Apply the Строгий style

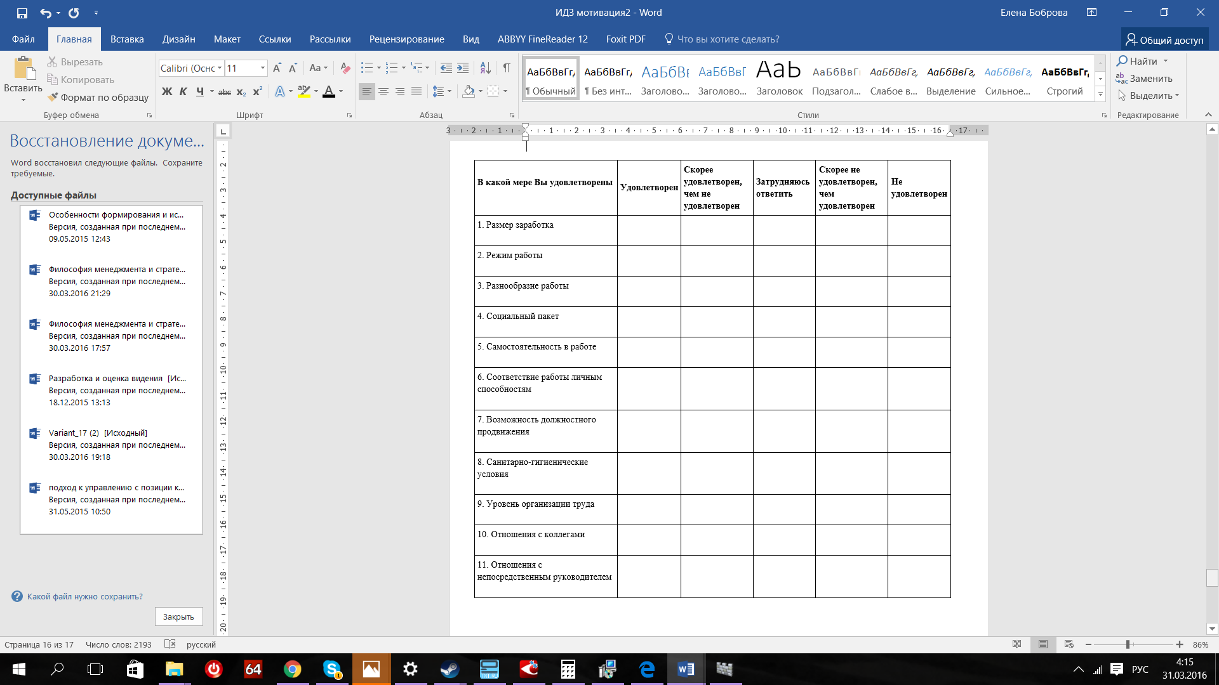[1065, 79]
